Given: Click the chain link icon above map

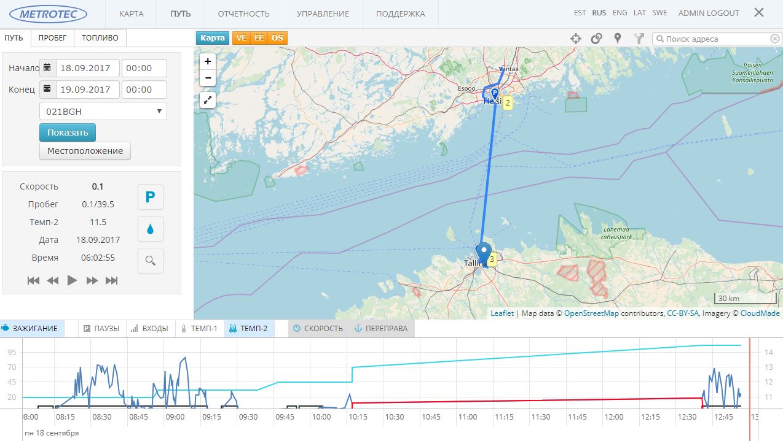Looking at the screenshot, I should click(596, 39).
